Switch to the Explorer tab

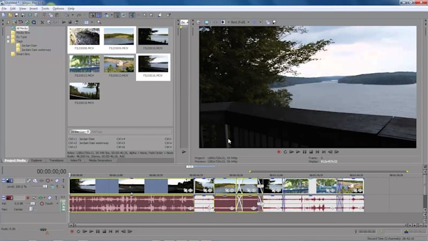click(x=37, y=160)
